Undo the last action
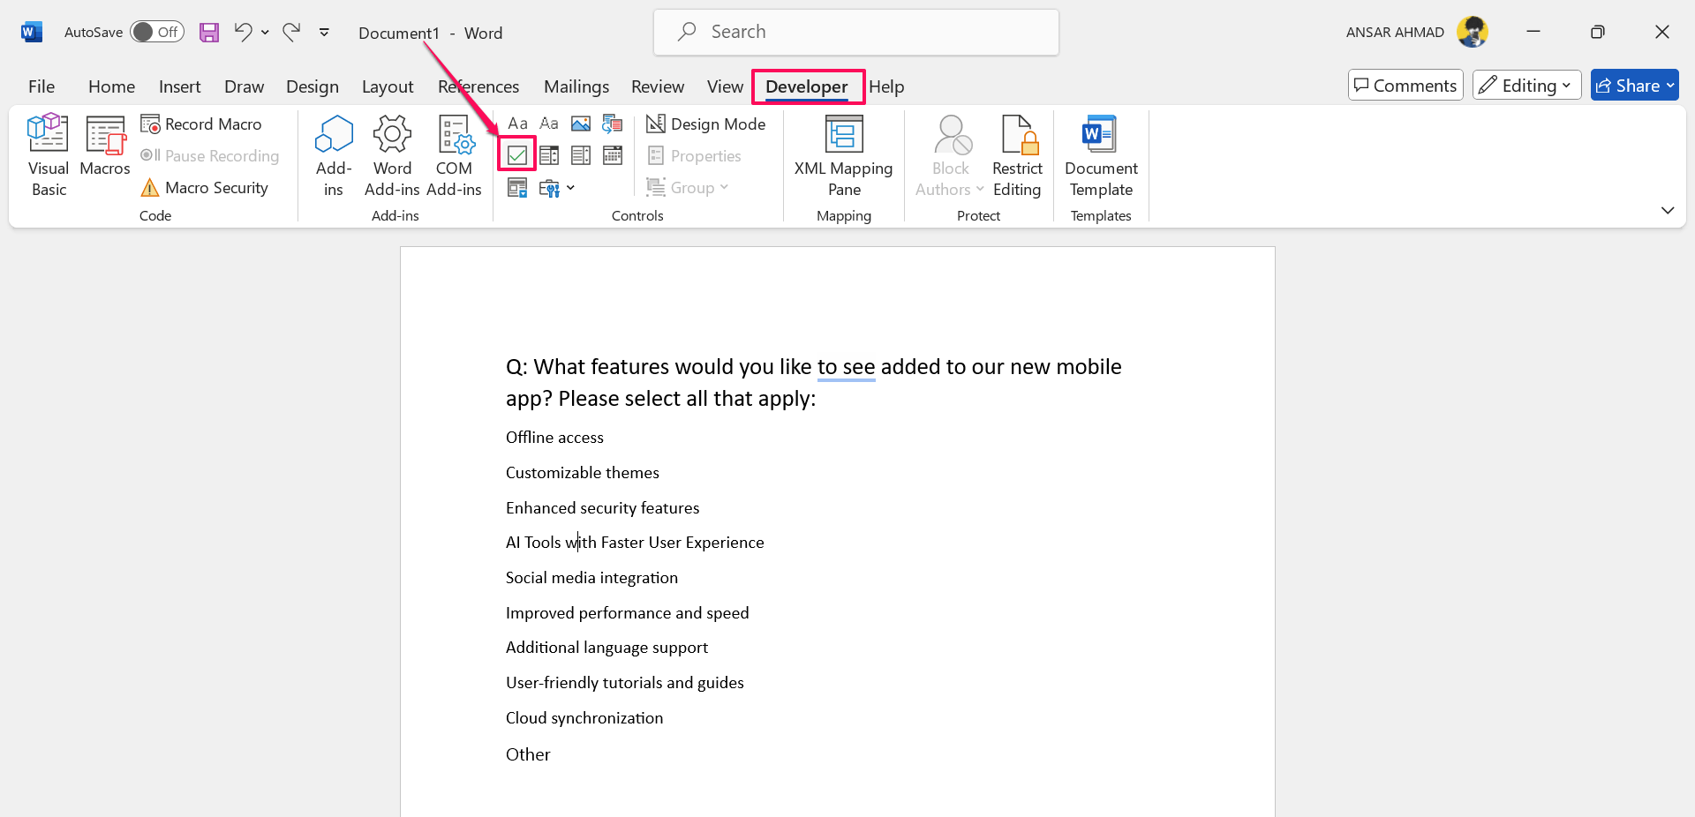The height and width of the screenshot is (817, 1695). pyautogui.click(x=243, y=32)
